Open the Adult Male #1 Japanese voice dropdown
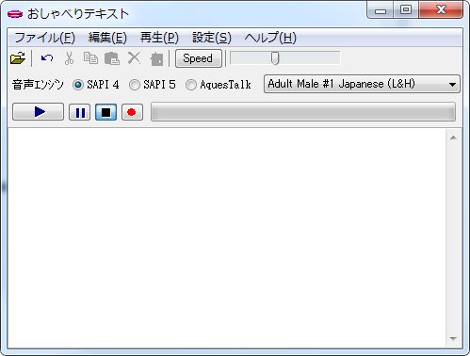This screenshot has width=470, height=356. 362,84
